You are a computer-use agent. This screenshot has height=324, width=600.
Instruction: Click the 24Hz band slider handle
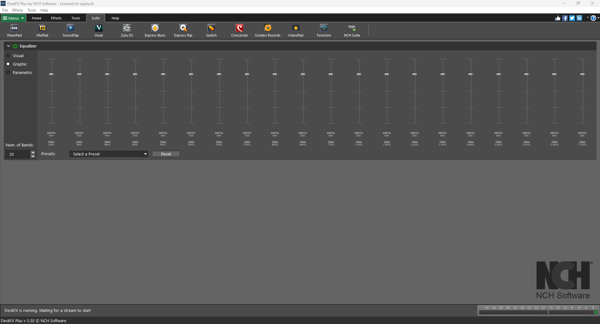tap(51, 74)
